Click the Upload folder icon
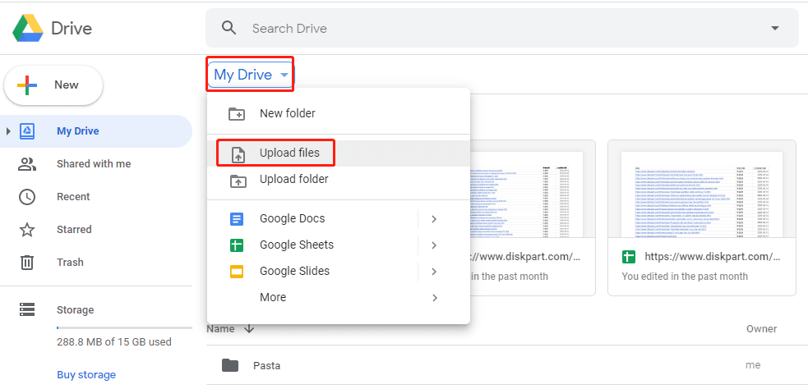The height and width of the screenshot is (389, 808). point(238,181)
